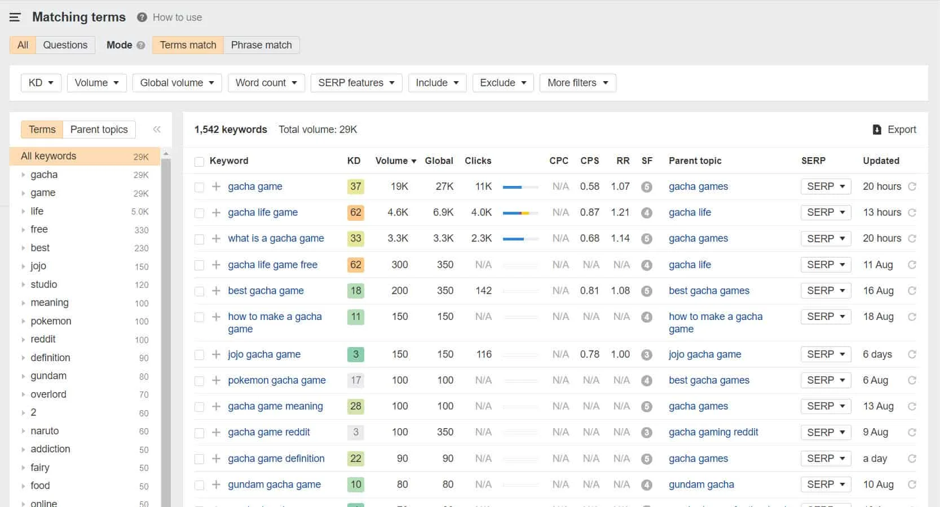Click the Export download icon

pyautogui.click(x=877, y=130)
